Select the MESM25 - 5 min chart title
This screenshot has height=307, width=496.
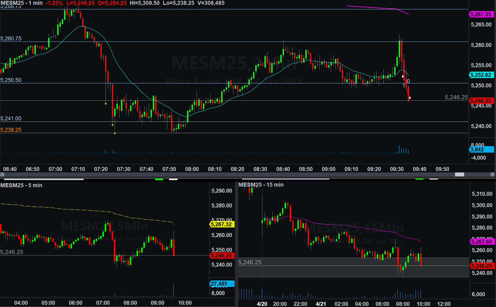click(x=21, y=185)
